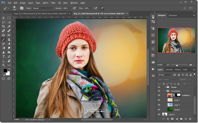Select the Horizontal Type tool

pyautogui.click(x=4, y=57)
